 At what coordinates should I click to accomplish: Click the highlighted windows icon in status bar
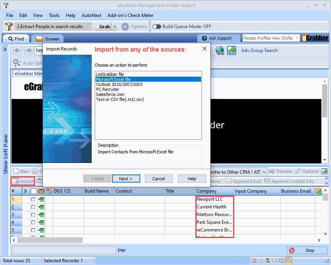tap(289, 260)
